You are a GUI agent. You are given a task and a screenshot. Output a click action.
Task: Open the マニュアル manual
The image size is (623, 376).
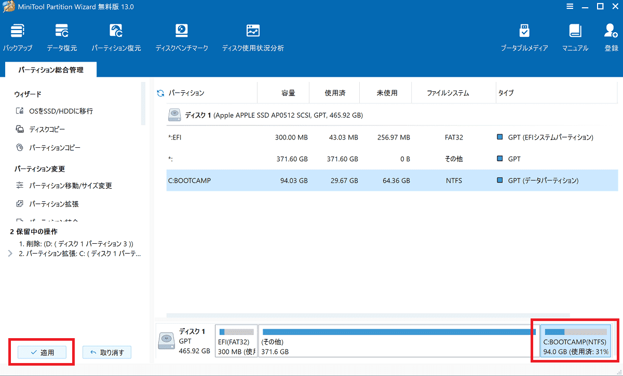click(x=575, y=37)
